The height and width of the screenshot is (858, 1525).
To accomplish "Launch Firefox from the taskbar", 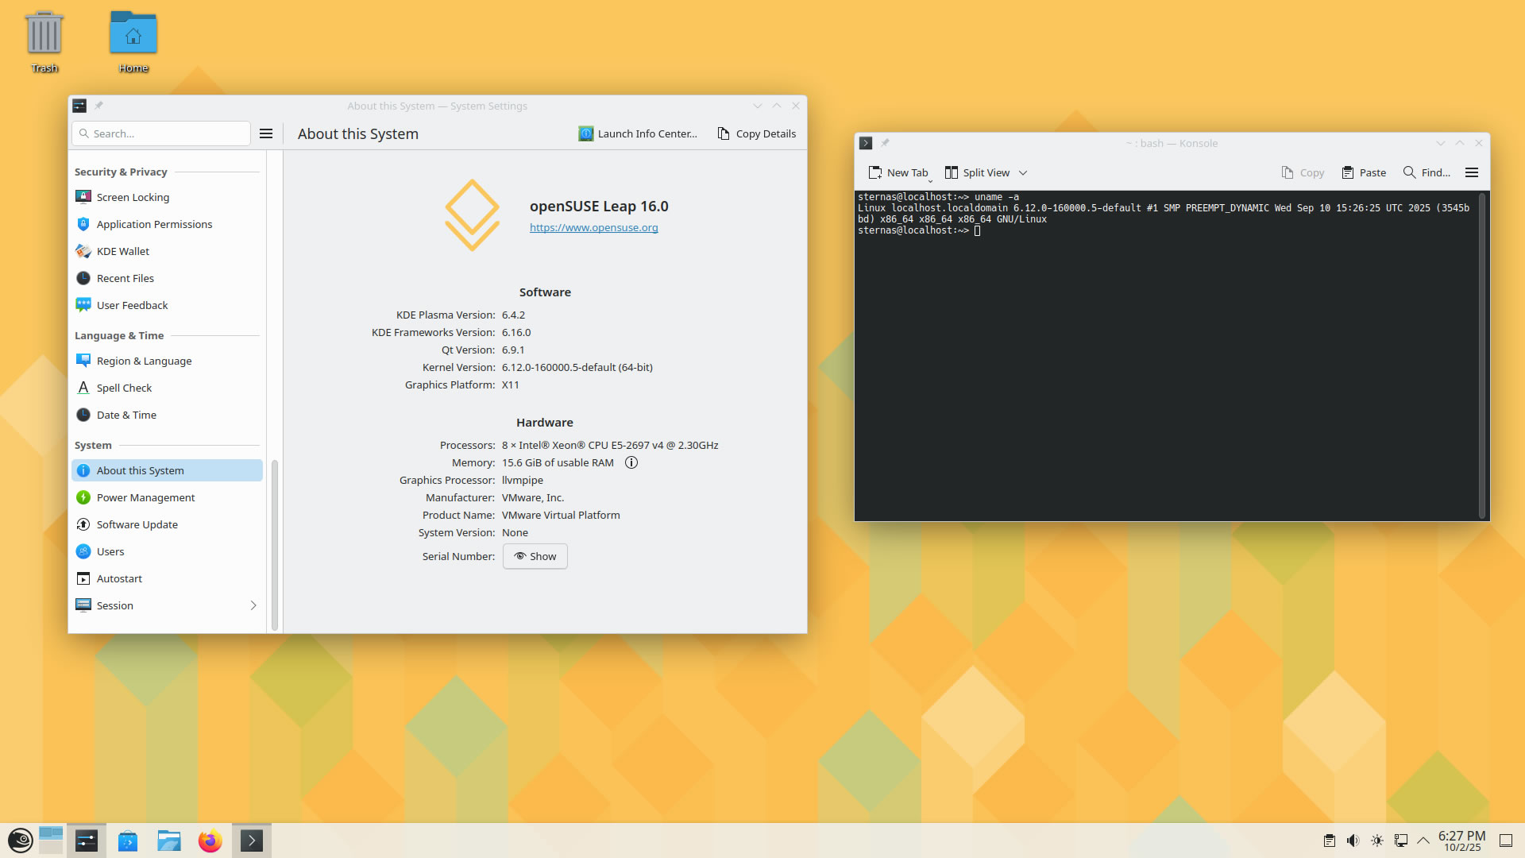I will point(210,841).
